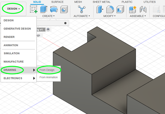Choose the Revolve tool icon
Screen dimensions: 165x114
(x=54, y=9)
